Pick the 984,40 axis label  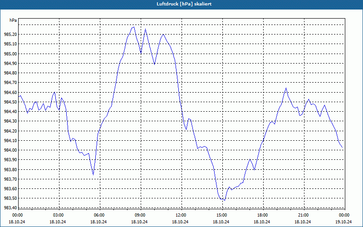10,112
